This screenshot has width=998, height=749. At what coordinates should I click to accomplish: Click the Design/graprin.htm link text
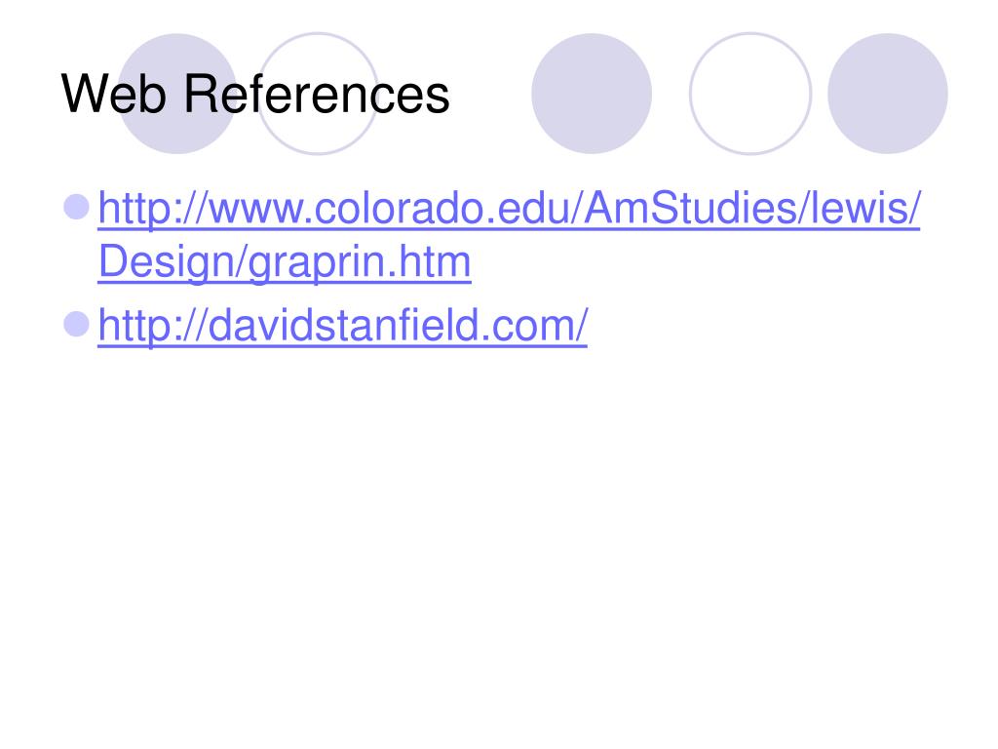pos(284,261)
